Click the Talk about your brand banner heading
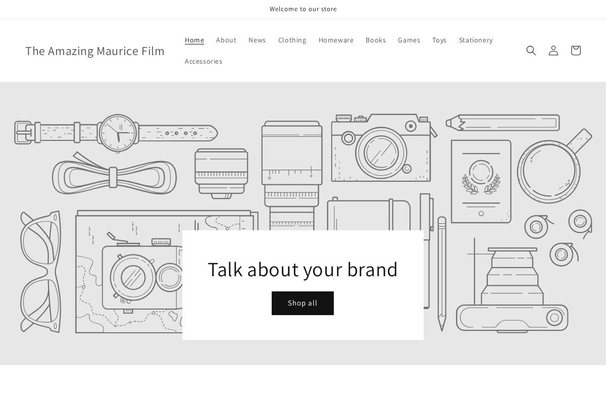This screenshot has width=606, height=404. [x=303, y=269]
